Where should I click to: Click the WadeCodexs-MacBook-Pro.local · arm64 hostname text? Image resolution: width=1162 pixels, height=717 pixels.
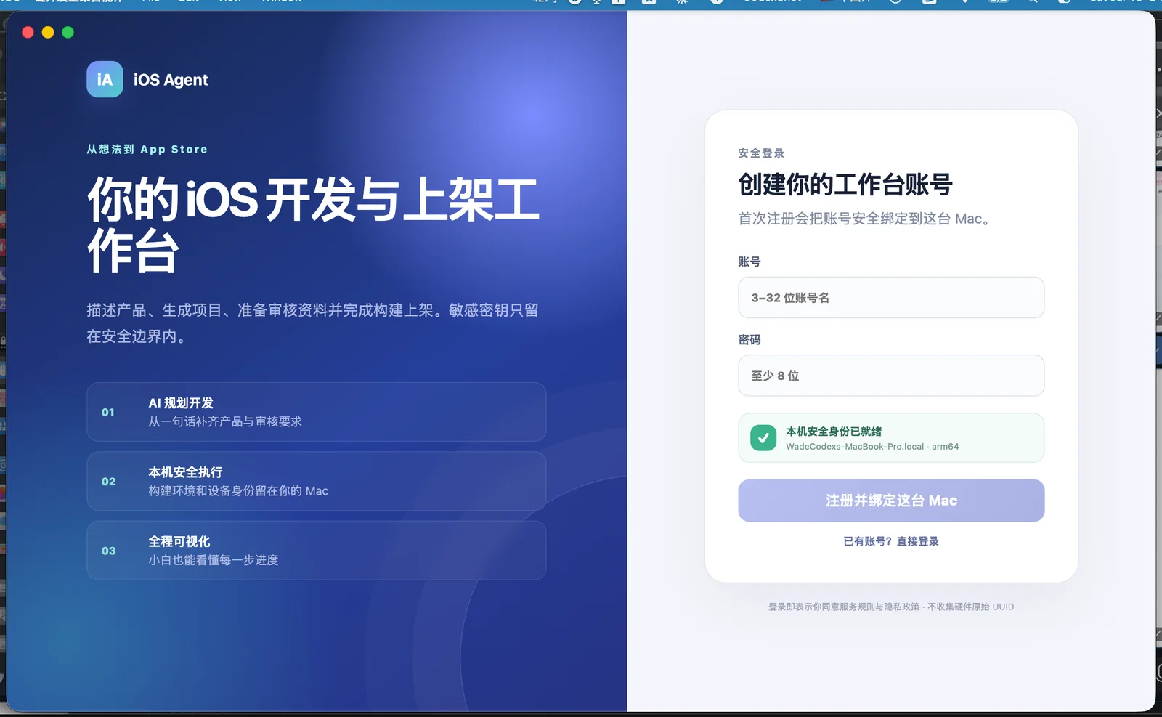(872, 447)
